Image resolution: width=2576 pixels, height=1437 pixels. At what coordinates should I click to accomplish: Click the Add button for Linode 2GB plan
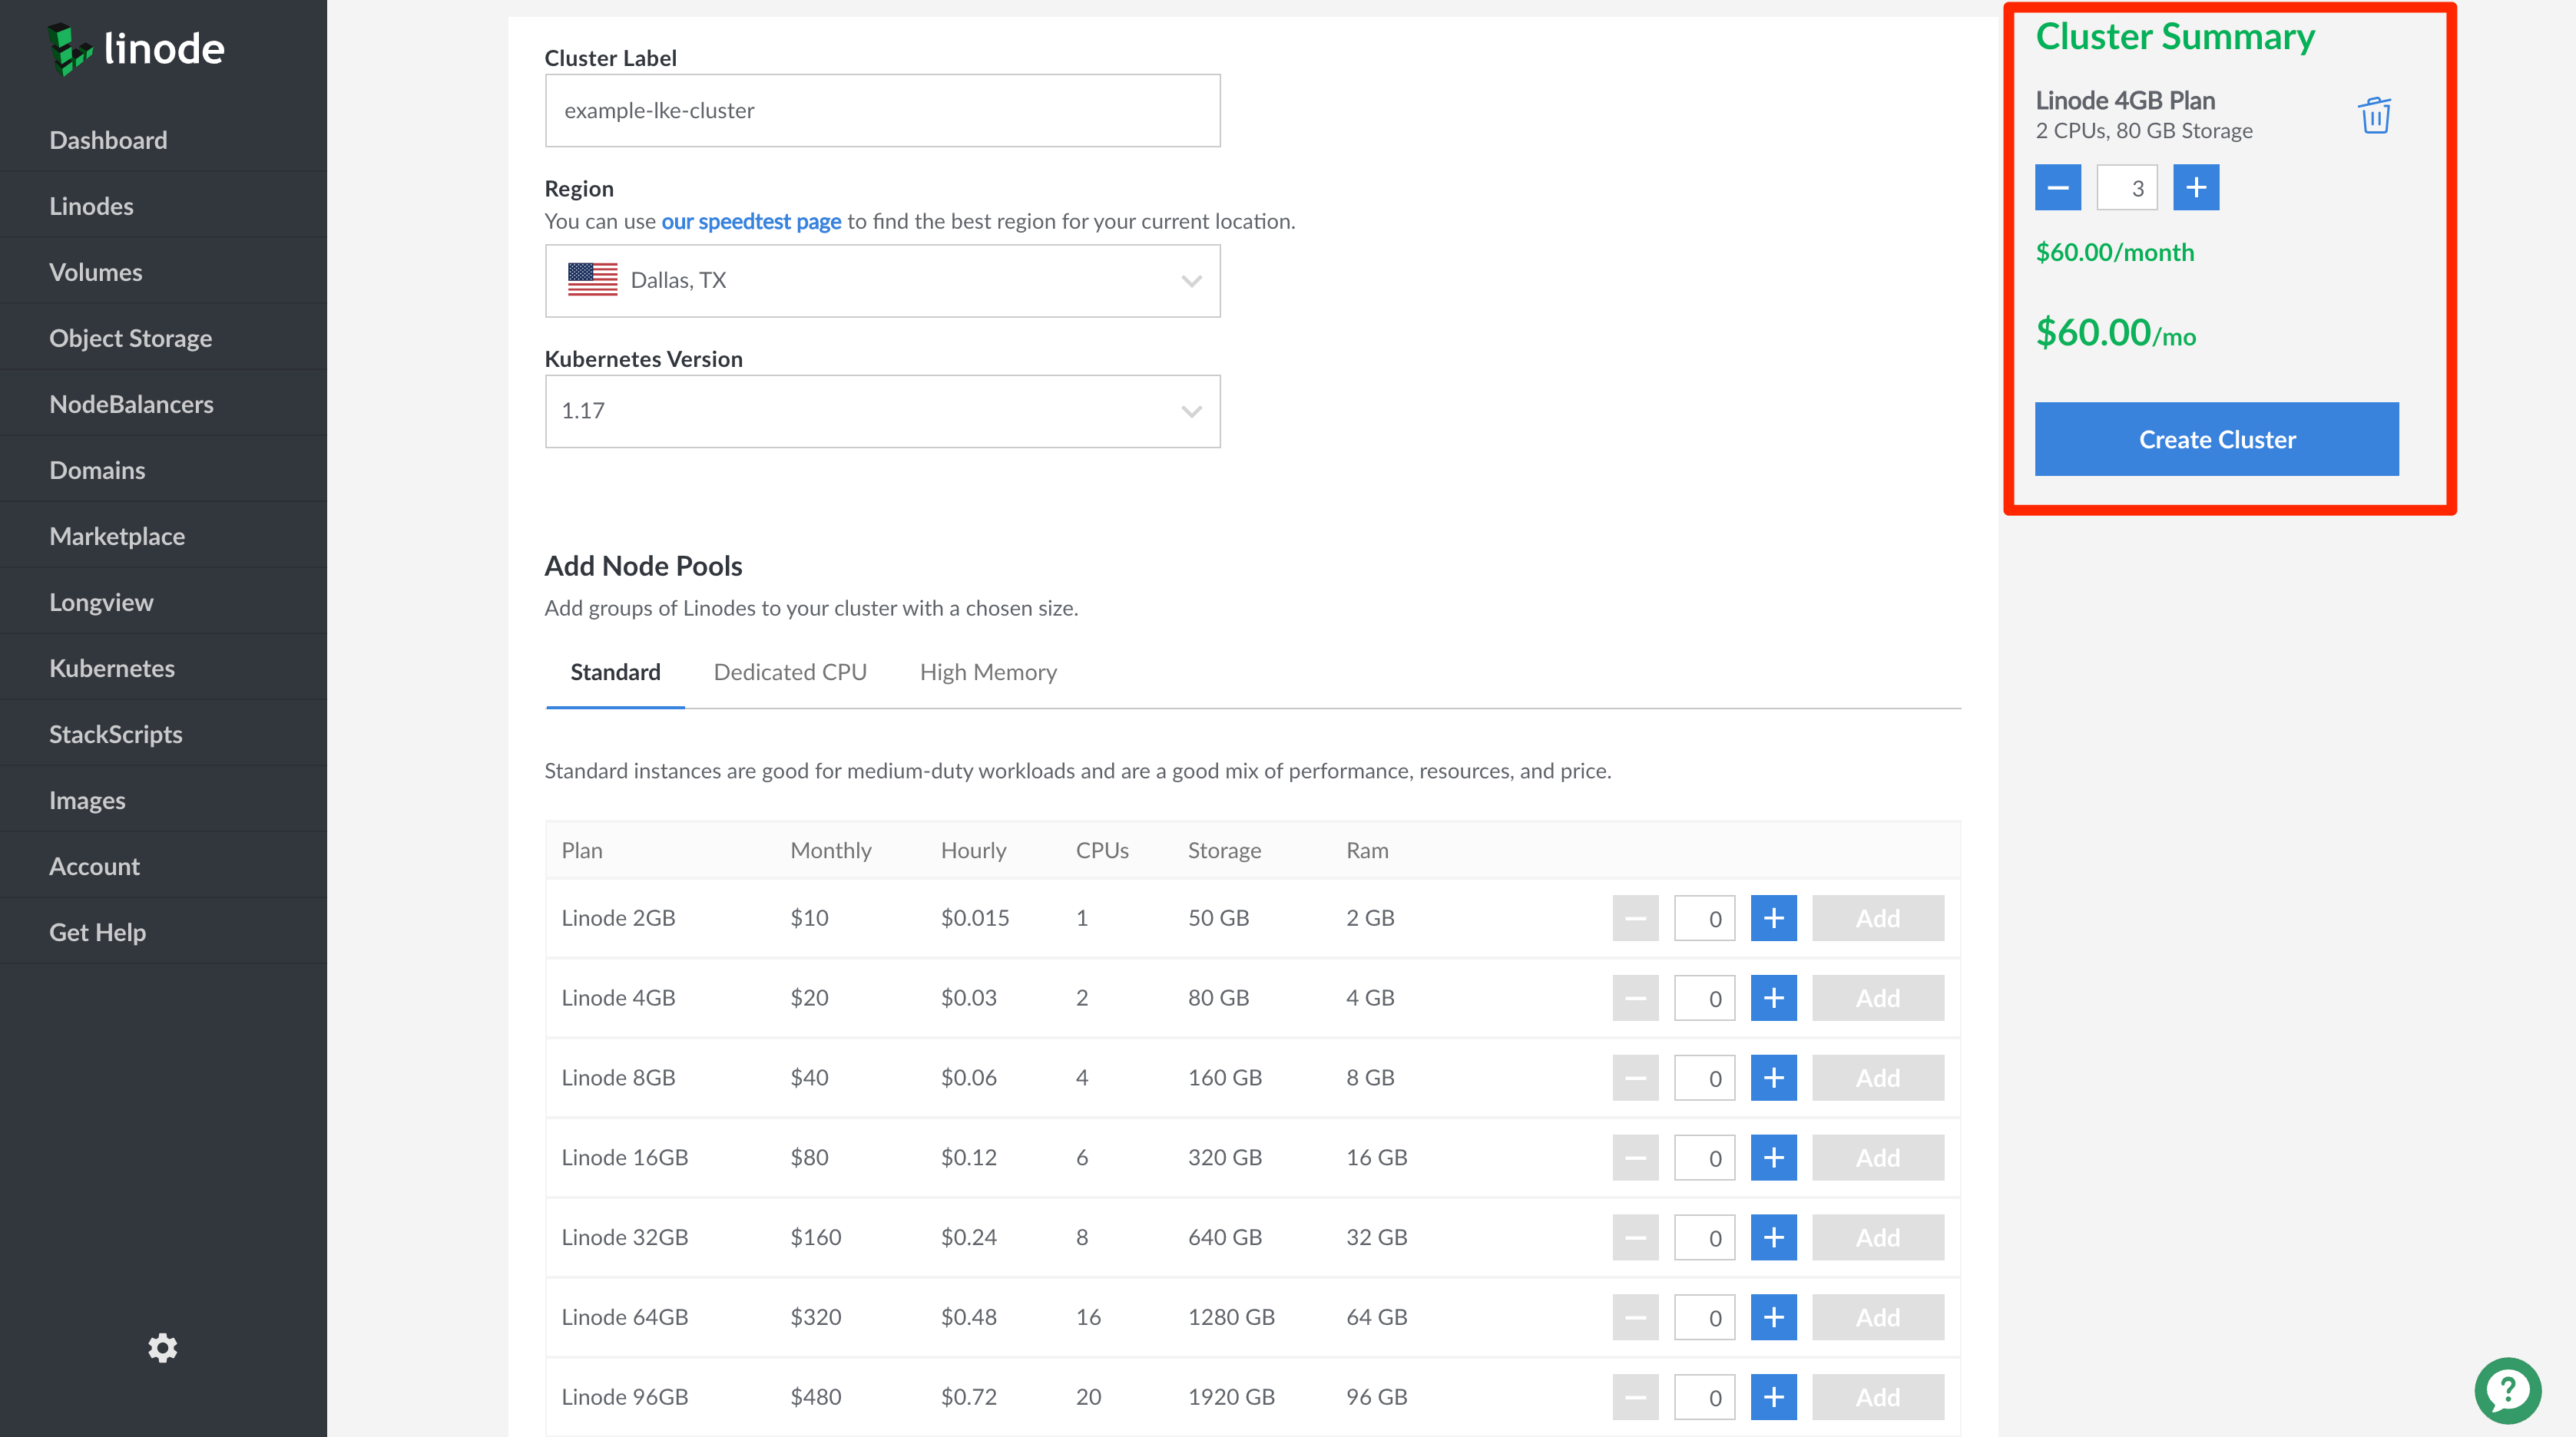tap(1877, 917)
